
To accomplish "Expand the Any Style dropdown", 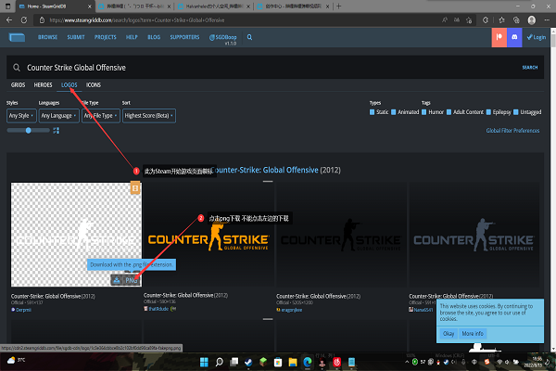I will [x=20, y=116].
